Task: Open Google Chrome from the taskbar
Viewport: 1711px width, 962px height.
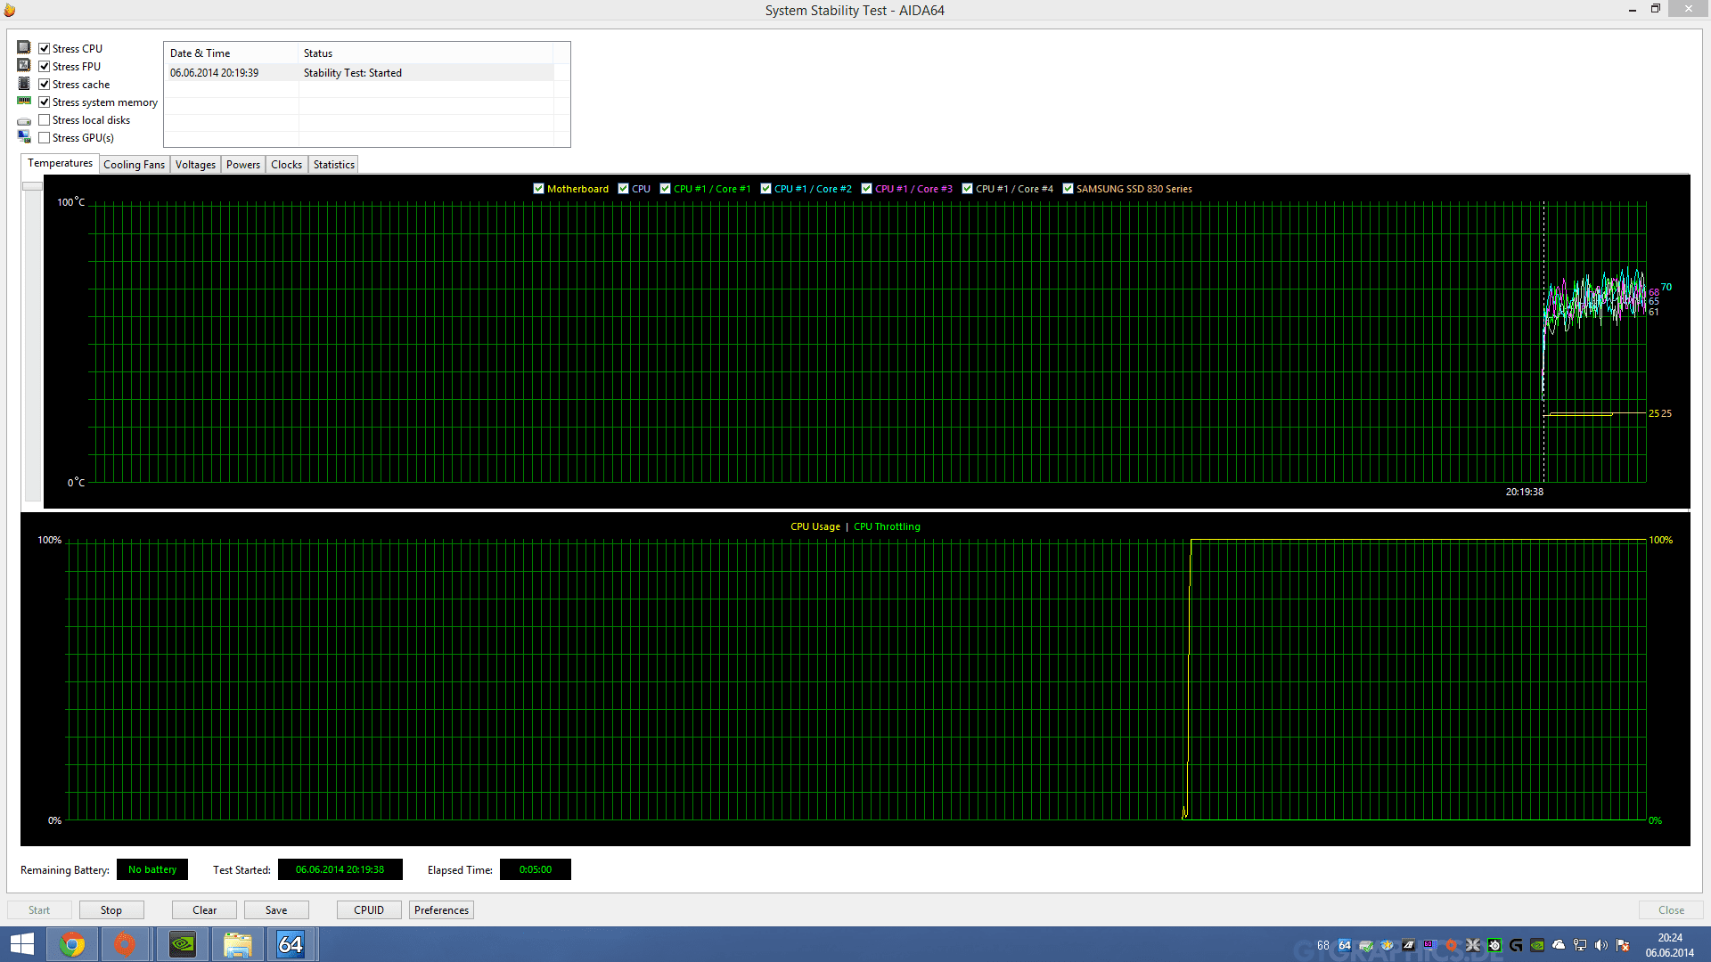Action: (x=72, y=944)
